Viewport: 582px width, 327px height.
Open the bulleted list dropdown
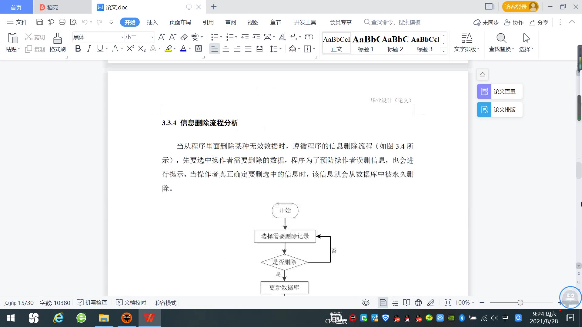click(221, 37)
